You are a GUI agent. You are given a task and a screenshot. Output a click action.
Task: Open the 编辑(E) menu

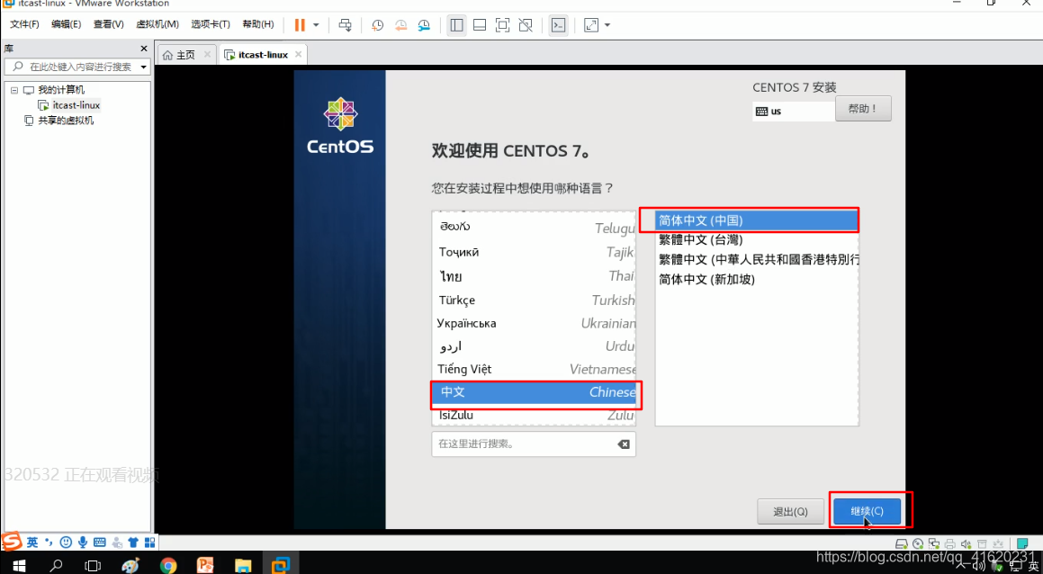pyautogui.click(x=67, y=24)
